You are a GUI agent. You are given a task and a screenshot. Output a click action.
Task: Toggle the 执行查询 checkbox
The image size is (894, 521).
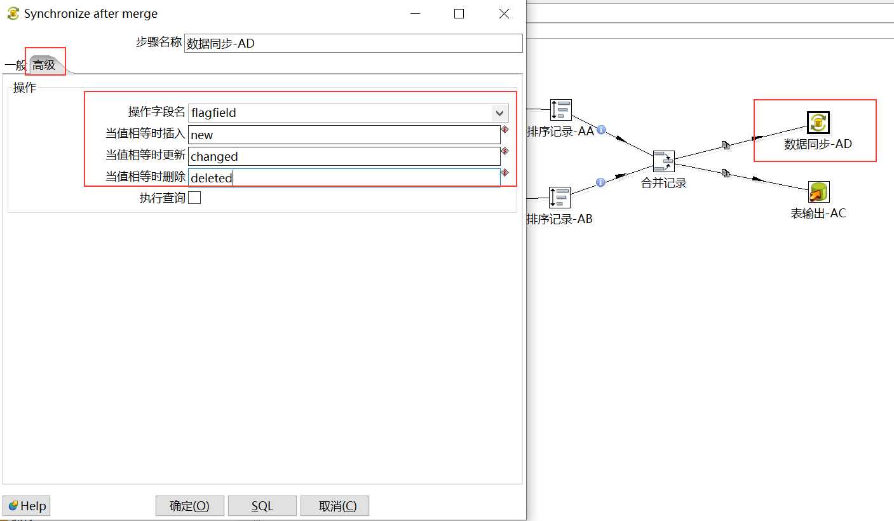point(194,198)
